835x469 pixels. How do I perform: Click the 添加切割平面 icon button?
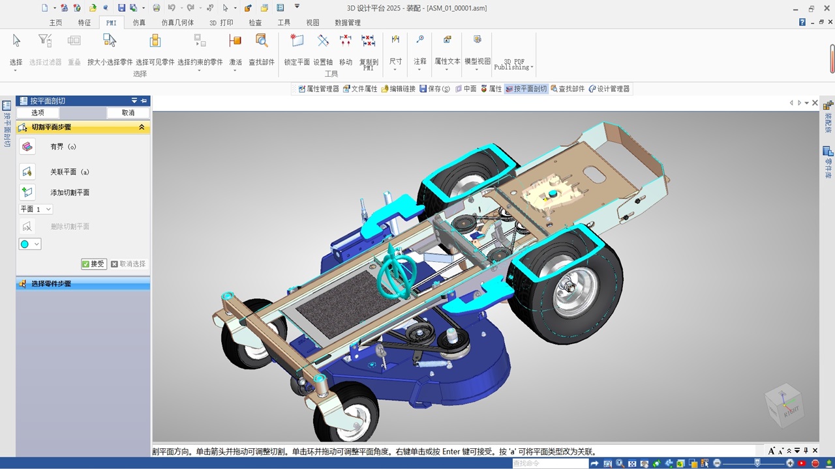[27, 192]
